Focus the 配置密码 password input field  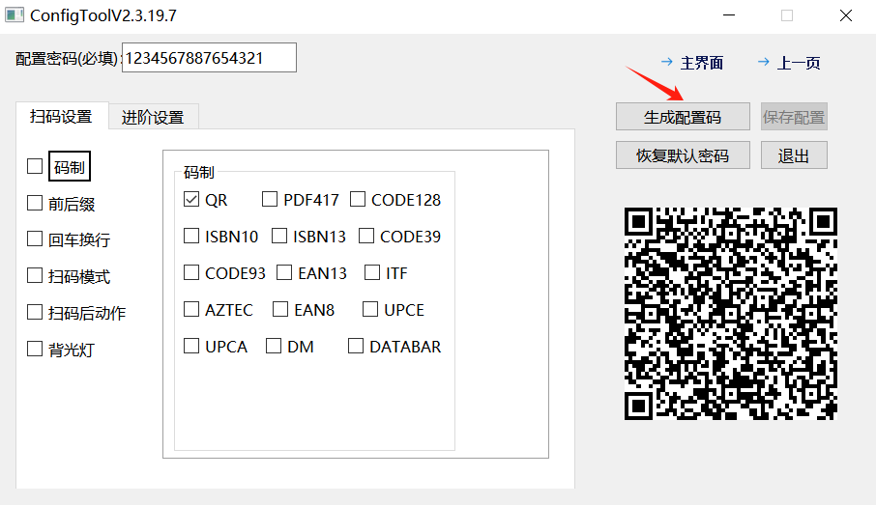point(209,58)
